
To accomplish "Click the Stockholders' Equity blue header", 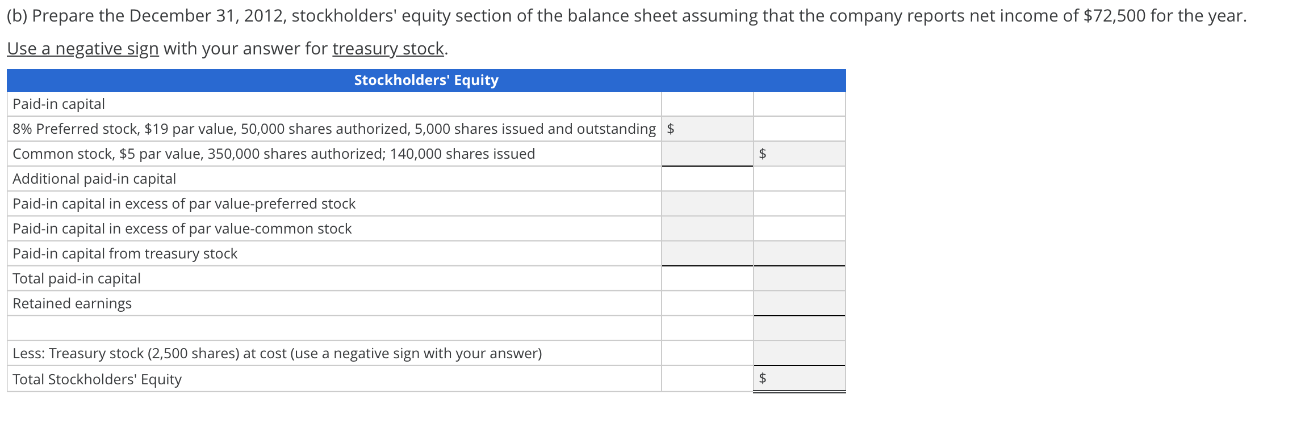I will click(425, 80).
